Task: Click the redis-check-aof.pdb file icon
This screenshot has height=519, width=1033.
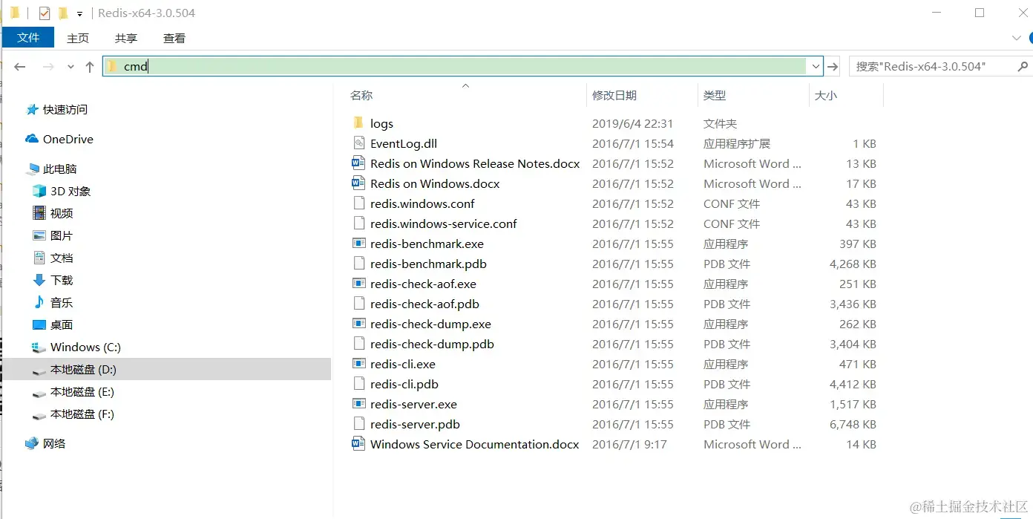Action: pos(359,304)
